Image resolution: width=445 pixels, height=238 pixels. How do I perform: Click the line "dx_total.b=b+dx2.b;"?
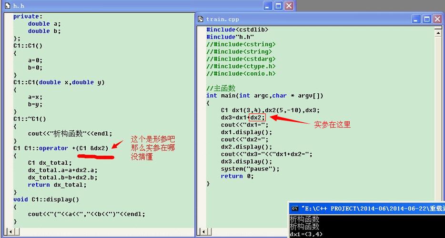[x=63, y=178]
